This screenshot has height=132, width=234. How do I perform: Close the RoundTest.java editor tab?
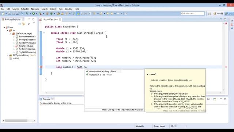pyautogui.click(x=60, y=19)
